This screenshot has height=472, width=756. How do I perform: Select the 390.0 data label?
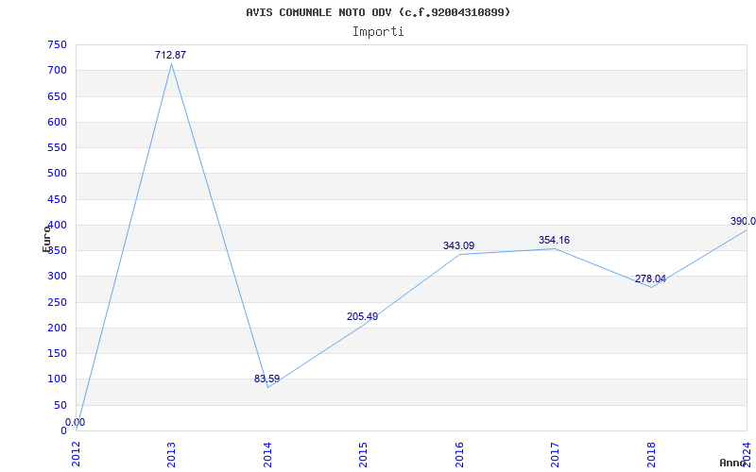click(743, 221)
